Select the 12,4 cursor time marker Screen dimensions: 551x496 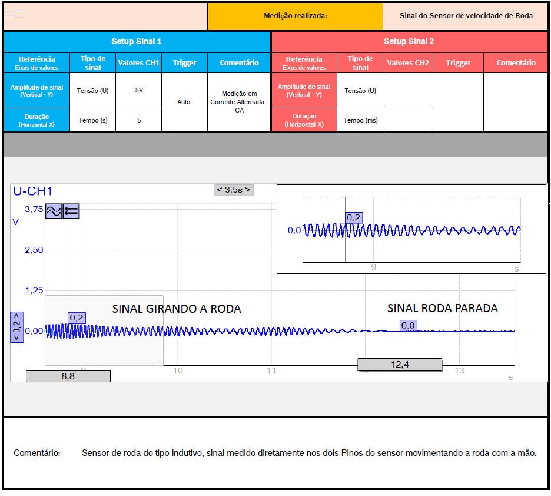[400, 365]
